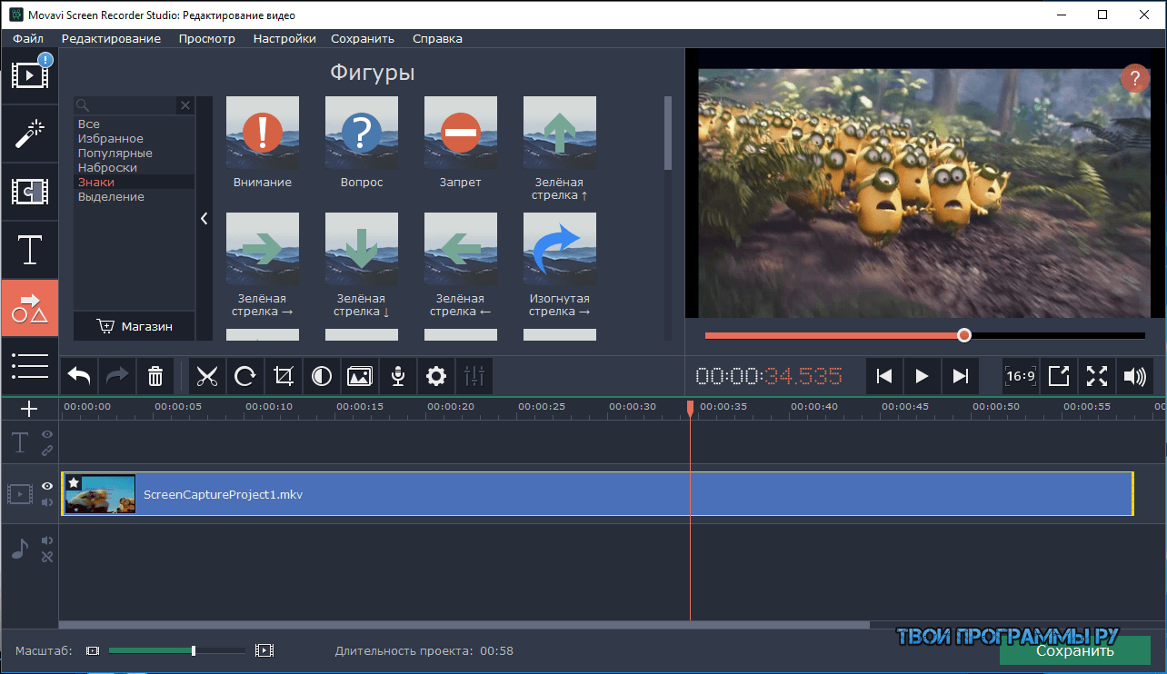Toggle link on the audio track
The image size is (1167, 674).
tap(47, 557)
